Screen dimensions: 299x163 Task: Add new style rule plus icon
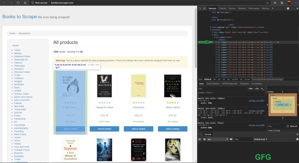pyautogui.click(x=262, y=88)
